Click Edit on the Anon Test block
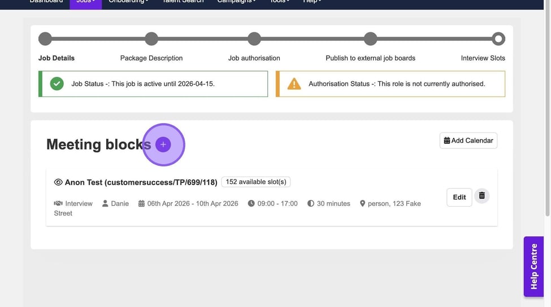Screen dimensions: 551x307 tap(459, 197)
